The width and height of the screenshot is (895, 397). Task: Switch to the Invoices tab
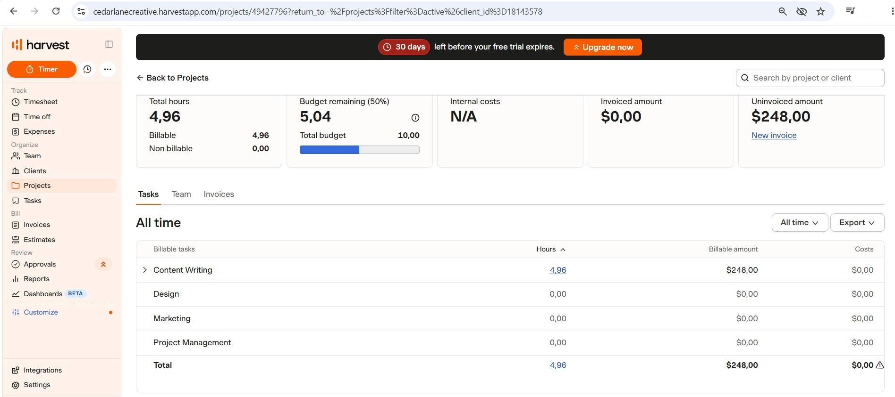[x=219, y=194]
